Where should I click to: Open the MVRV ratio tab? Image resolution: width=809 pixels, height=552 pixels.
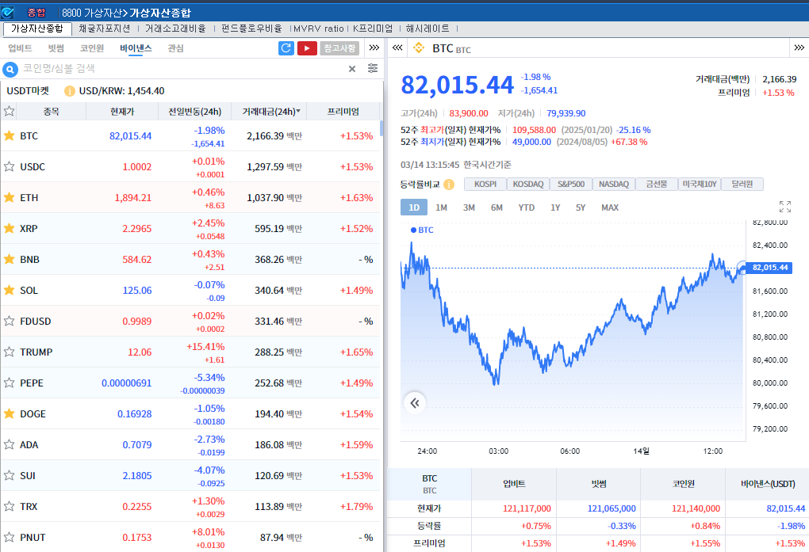click(x=318, y=28)
